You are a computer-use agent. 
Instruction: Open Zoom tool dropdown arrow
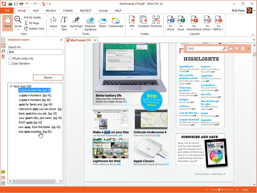(x=18, y=29)
